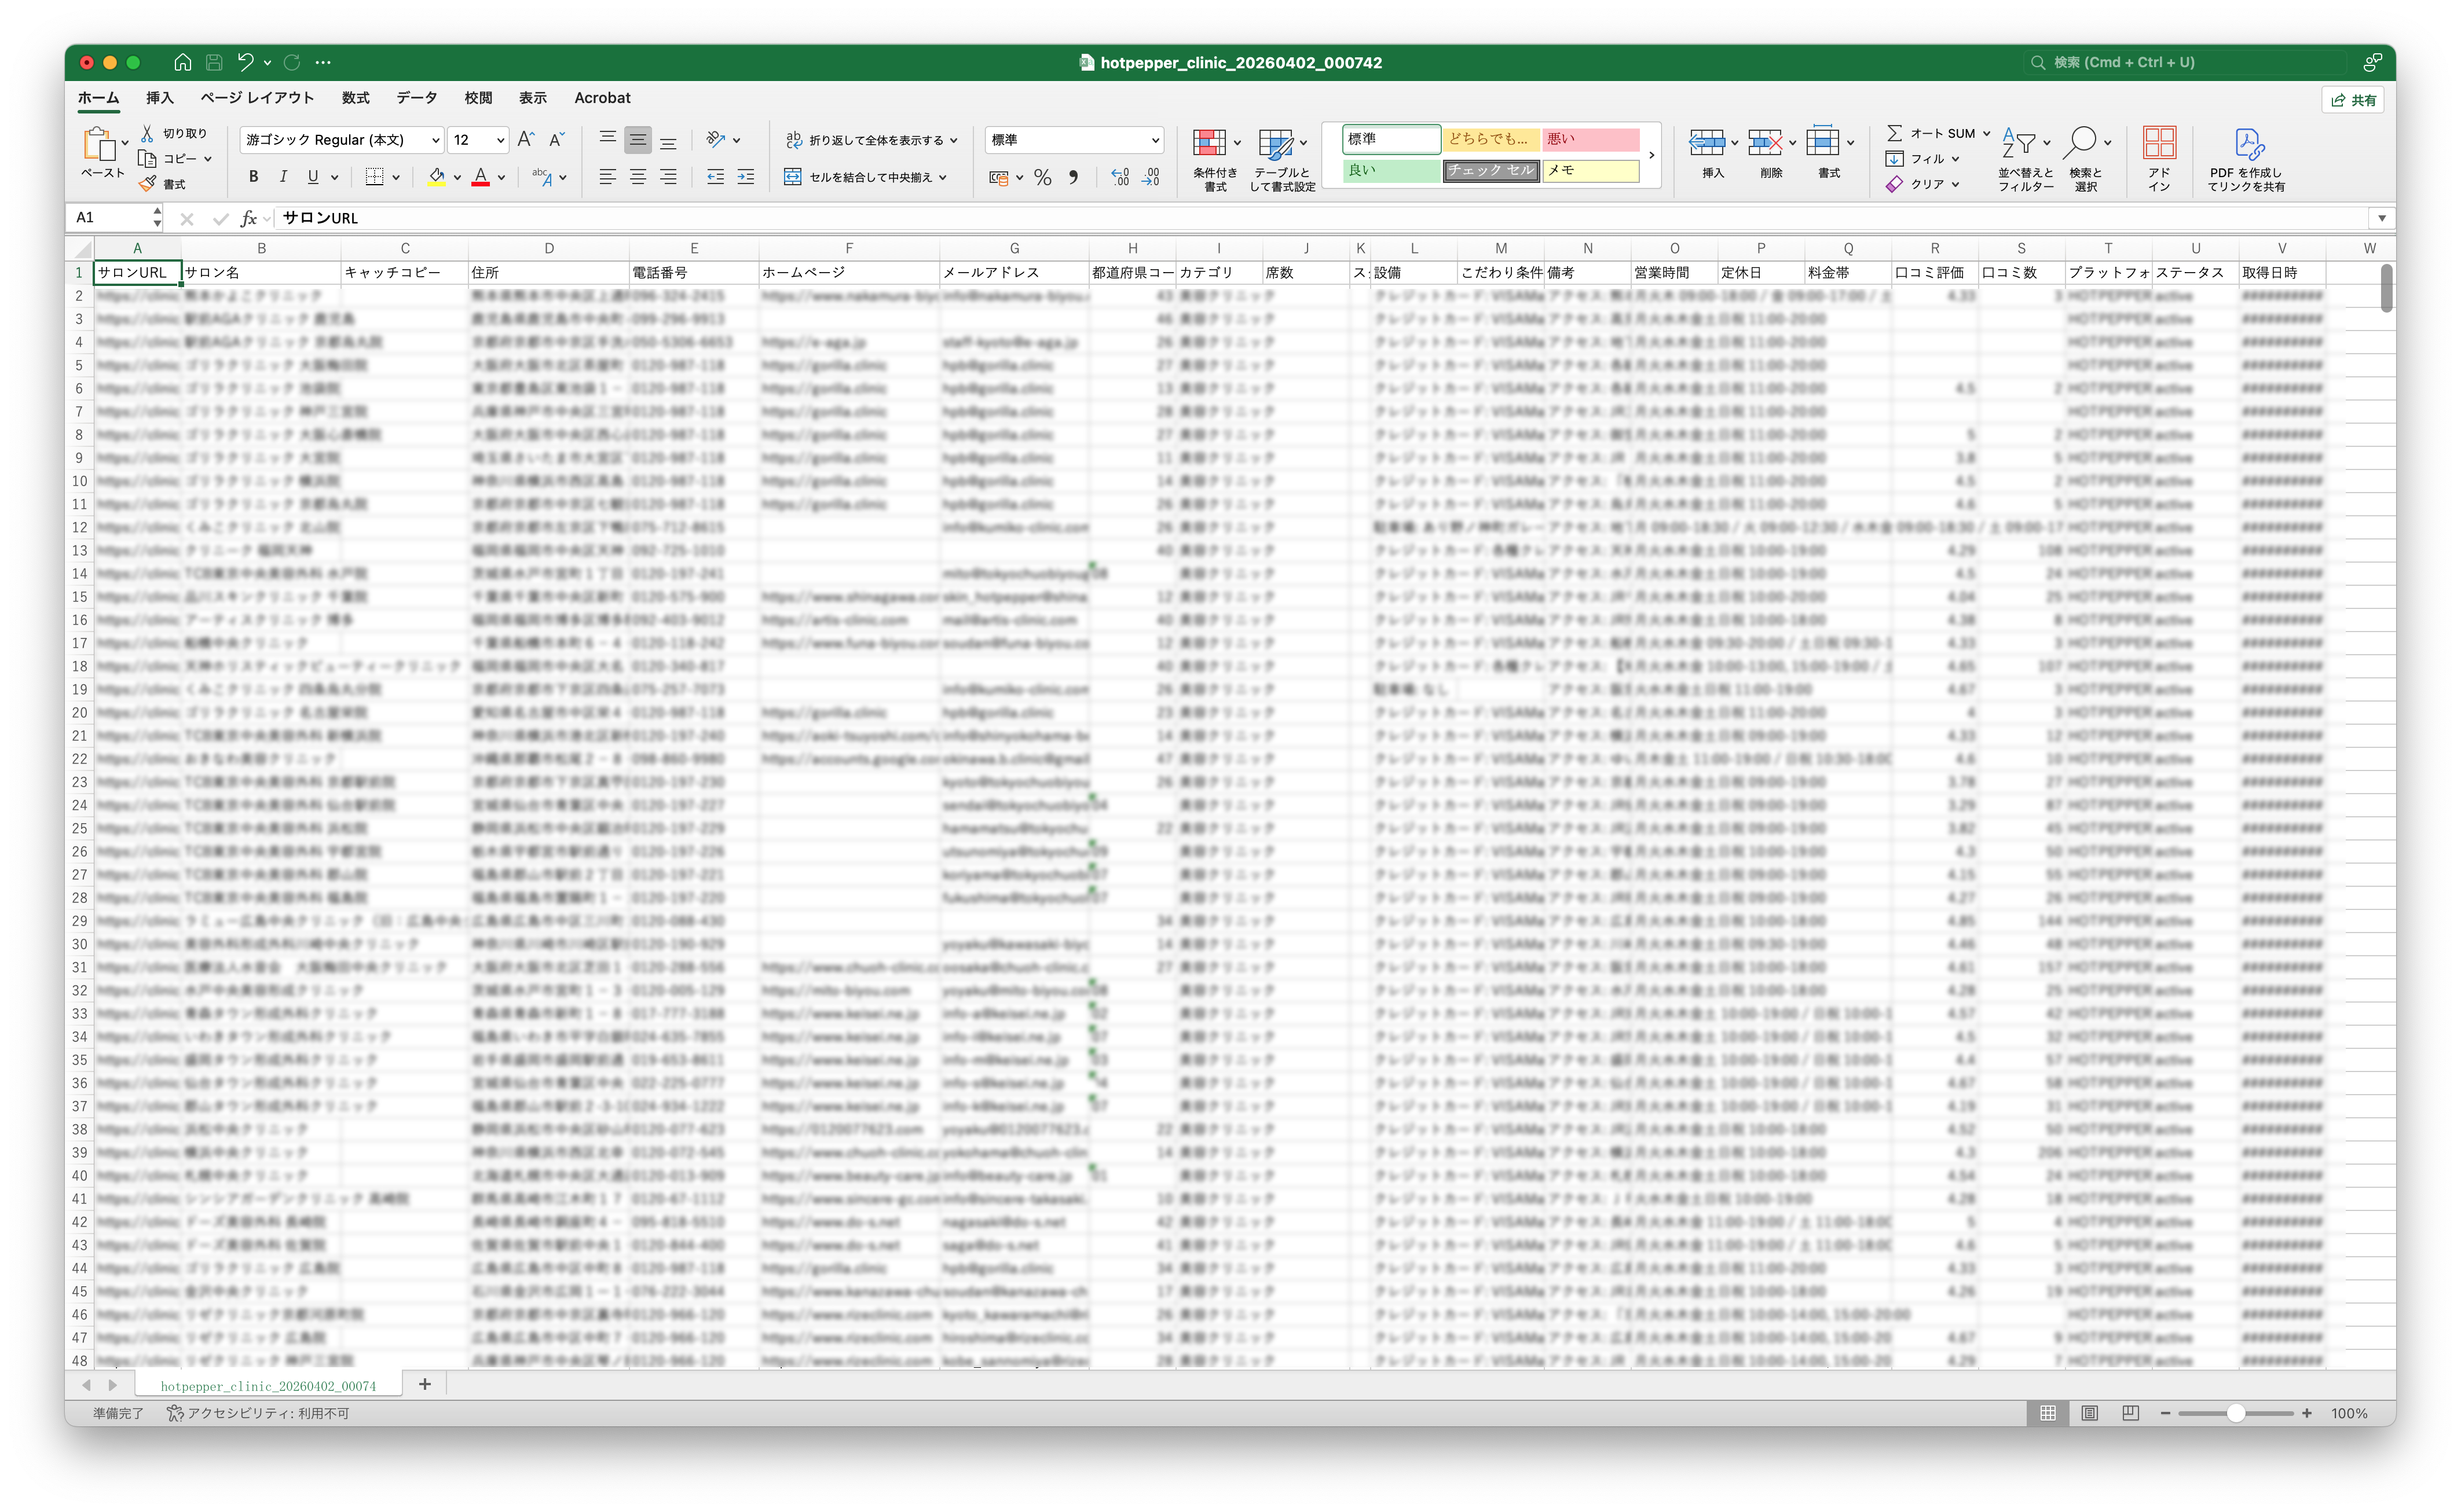Toggle Italic text style

point(283,177)
